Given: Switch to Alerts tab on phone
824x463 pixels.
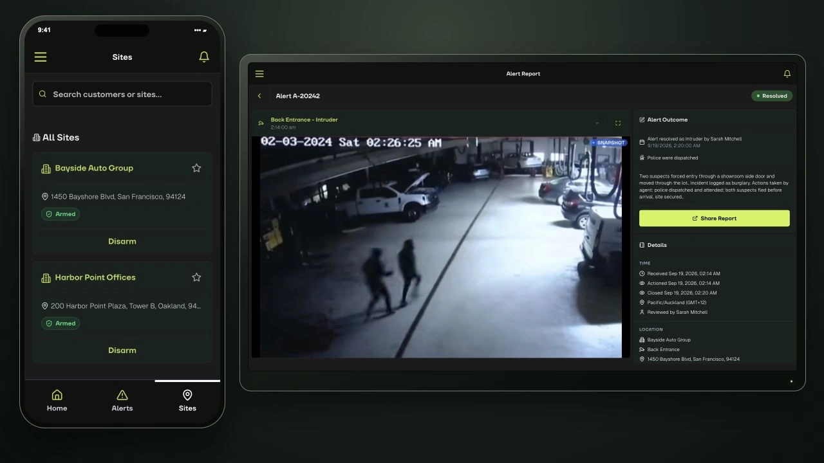Looking at the screenshot, I should tap(122, 401).
